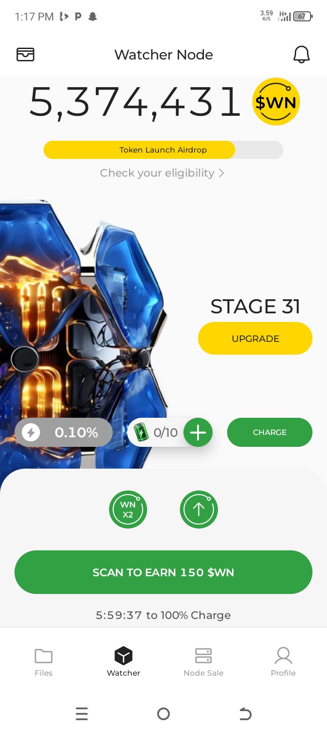This screenshot has width=327, height=732.
Task: Open the Files tab
Action: tap(44, 662)
